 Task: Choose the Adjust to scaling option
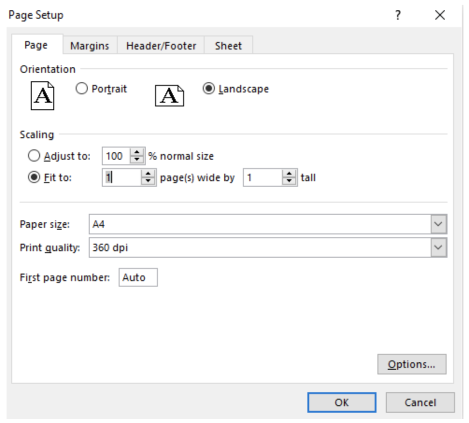click(34, 156)
